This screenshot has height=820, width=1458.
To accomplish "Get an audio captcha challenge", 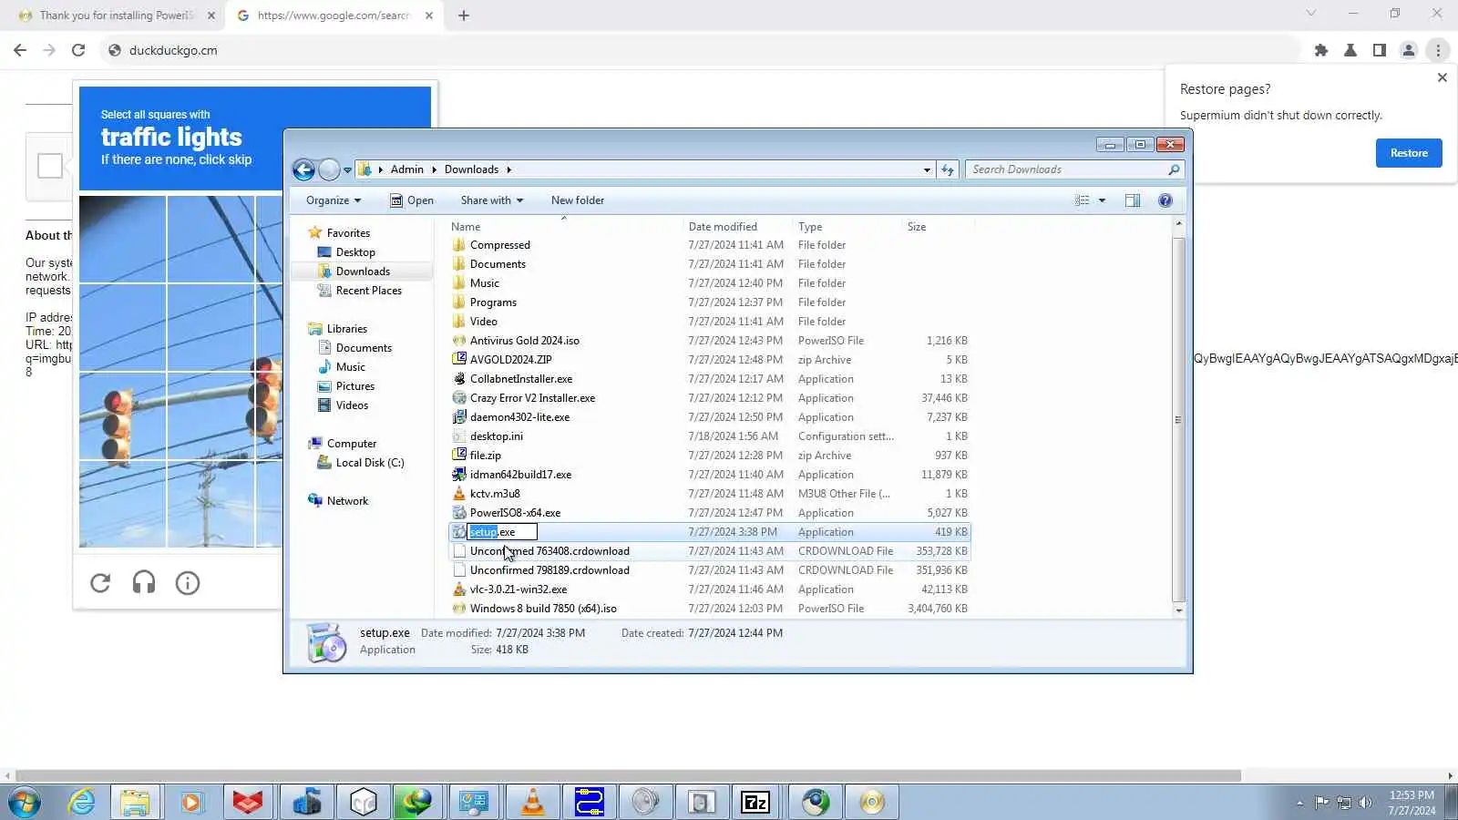I will pos(144,583).
